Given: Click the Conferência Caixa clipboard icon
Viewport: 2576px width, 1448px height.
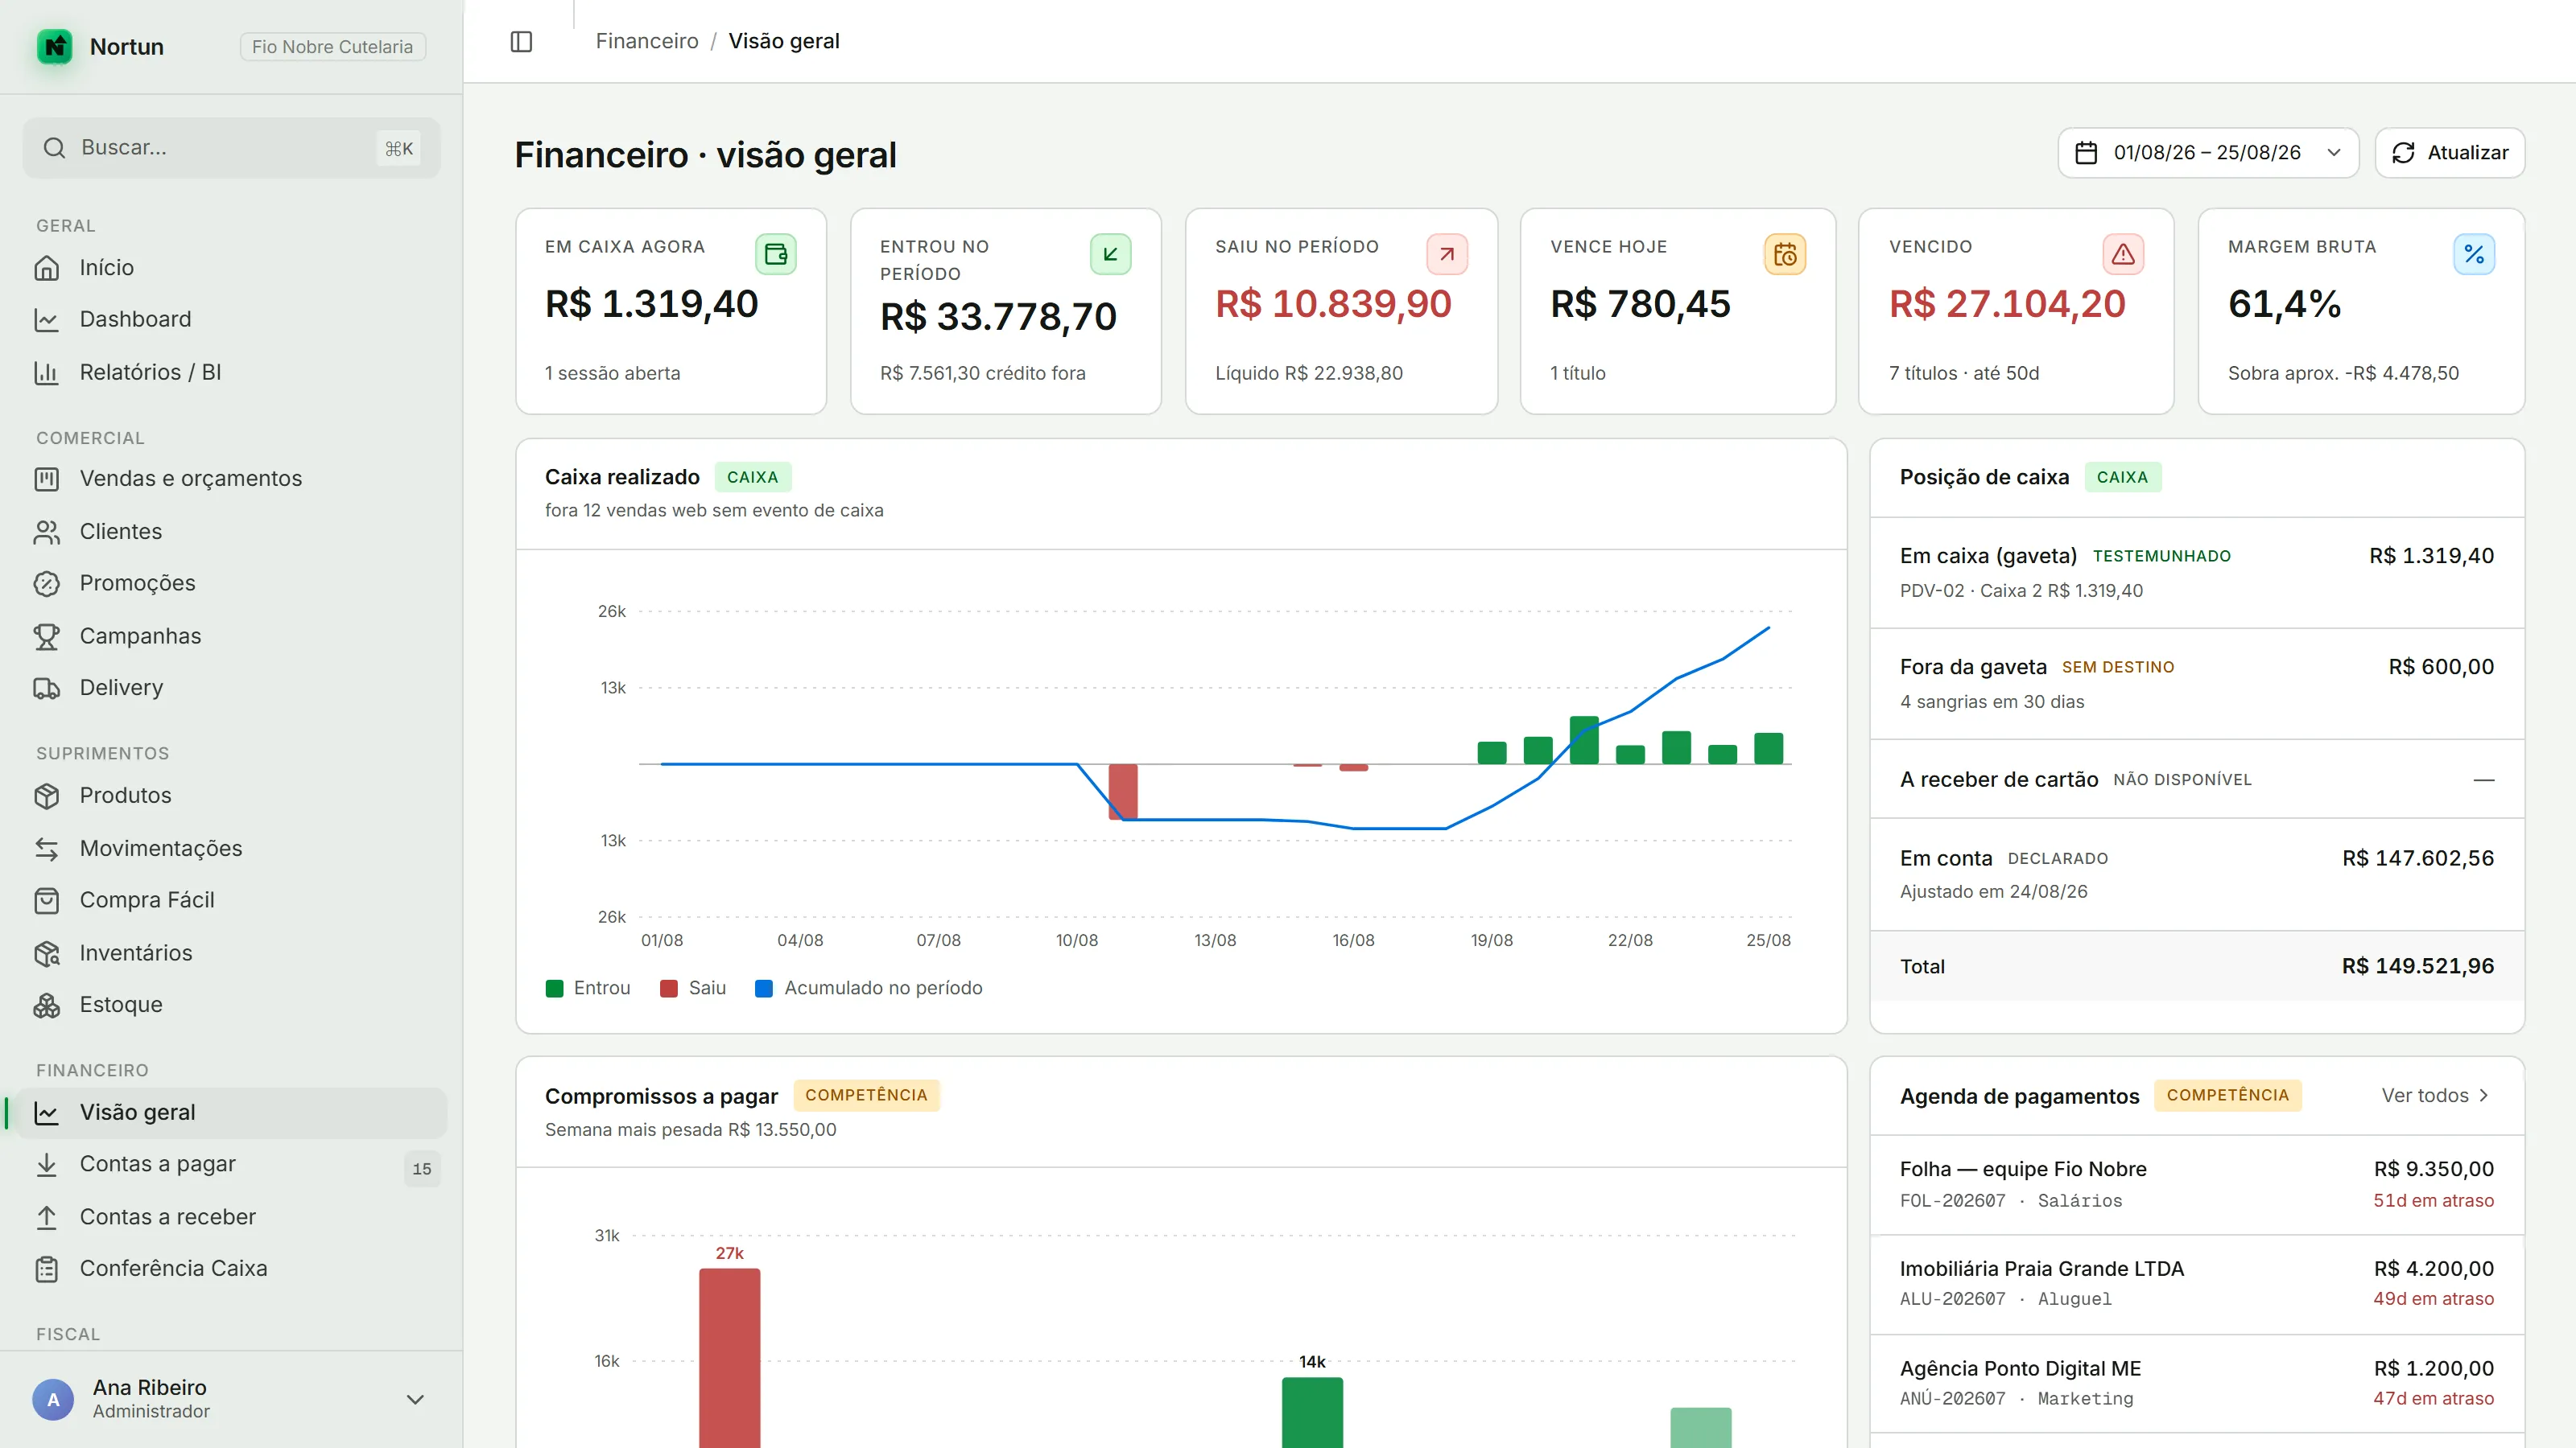Looking at the screenshot, I should (47, 1269).
